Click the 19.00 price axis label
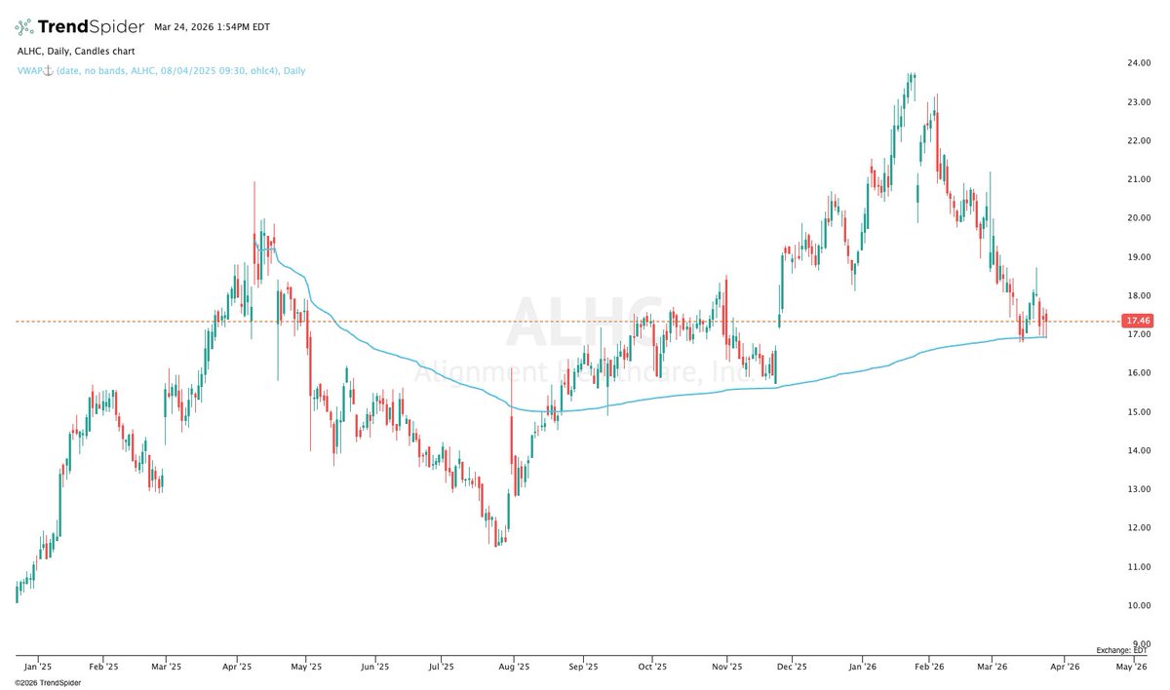 [1139, 257]
